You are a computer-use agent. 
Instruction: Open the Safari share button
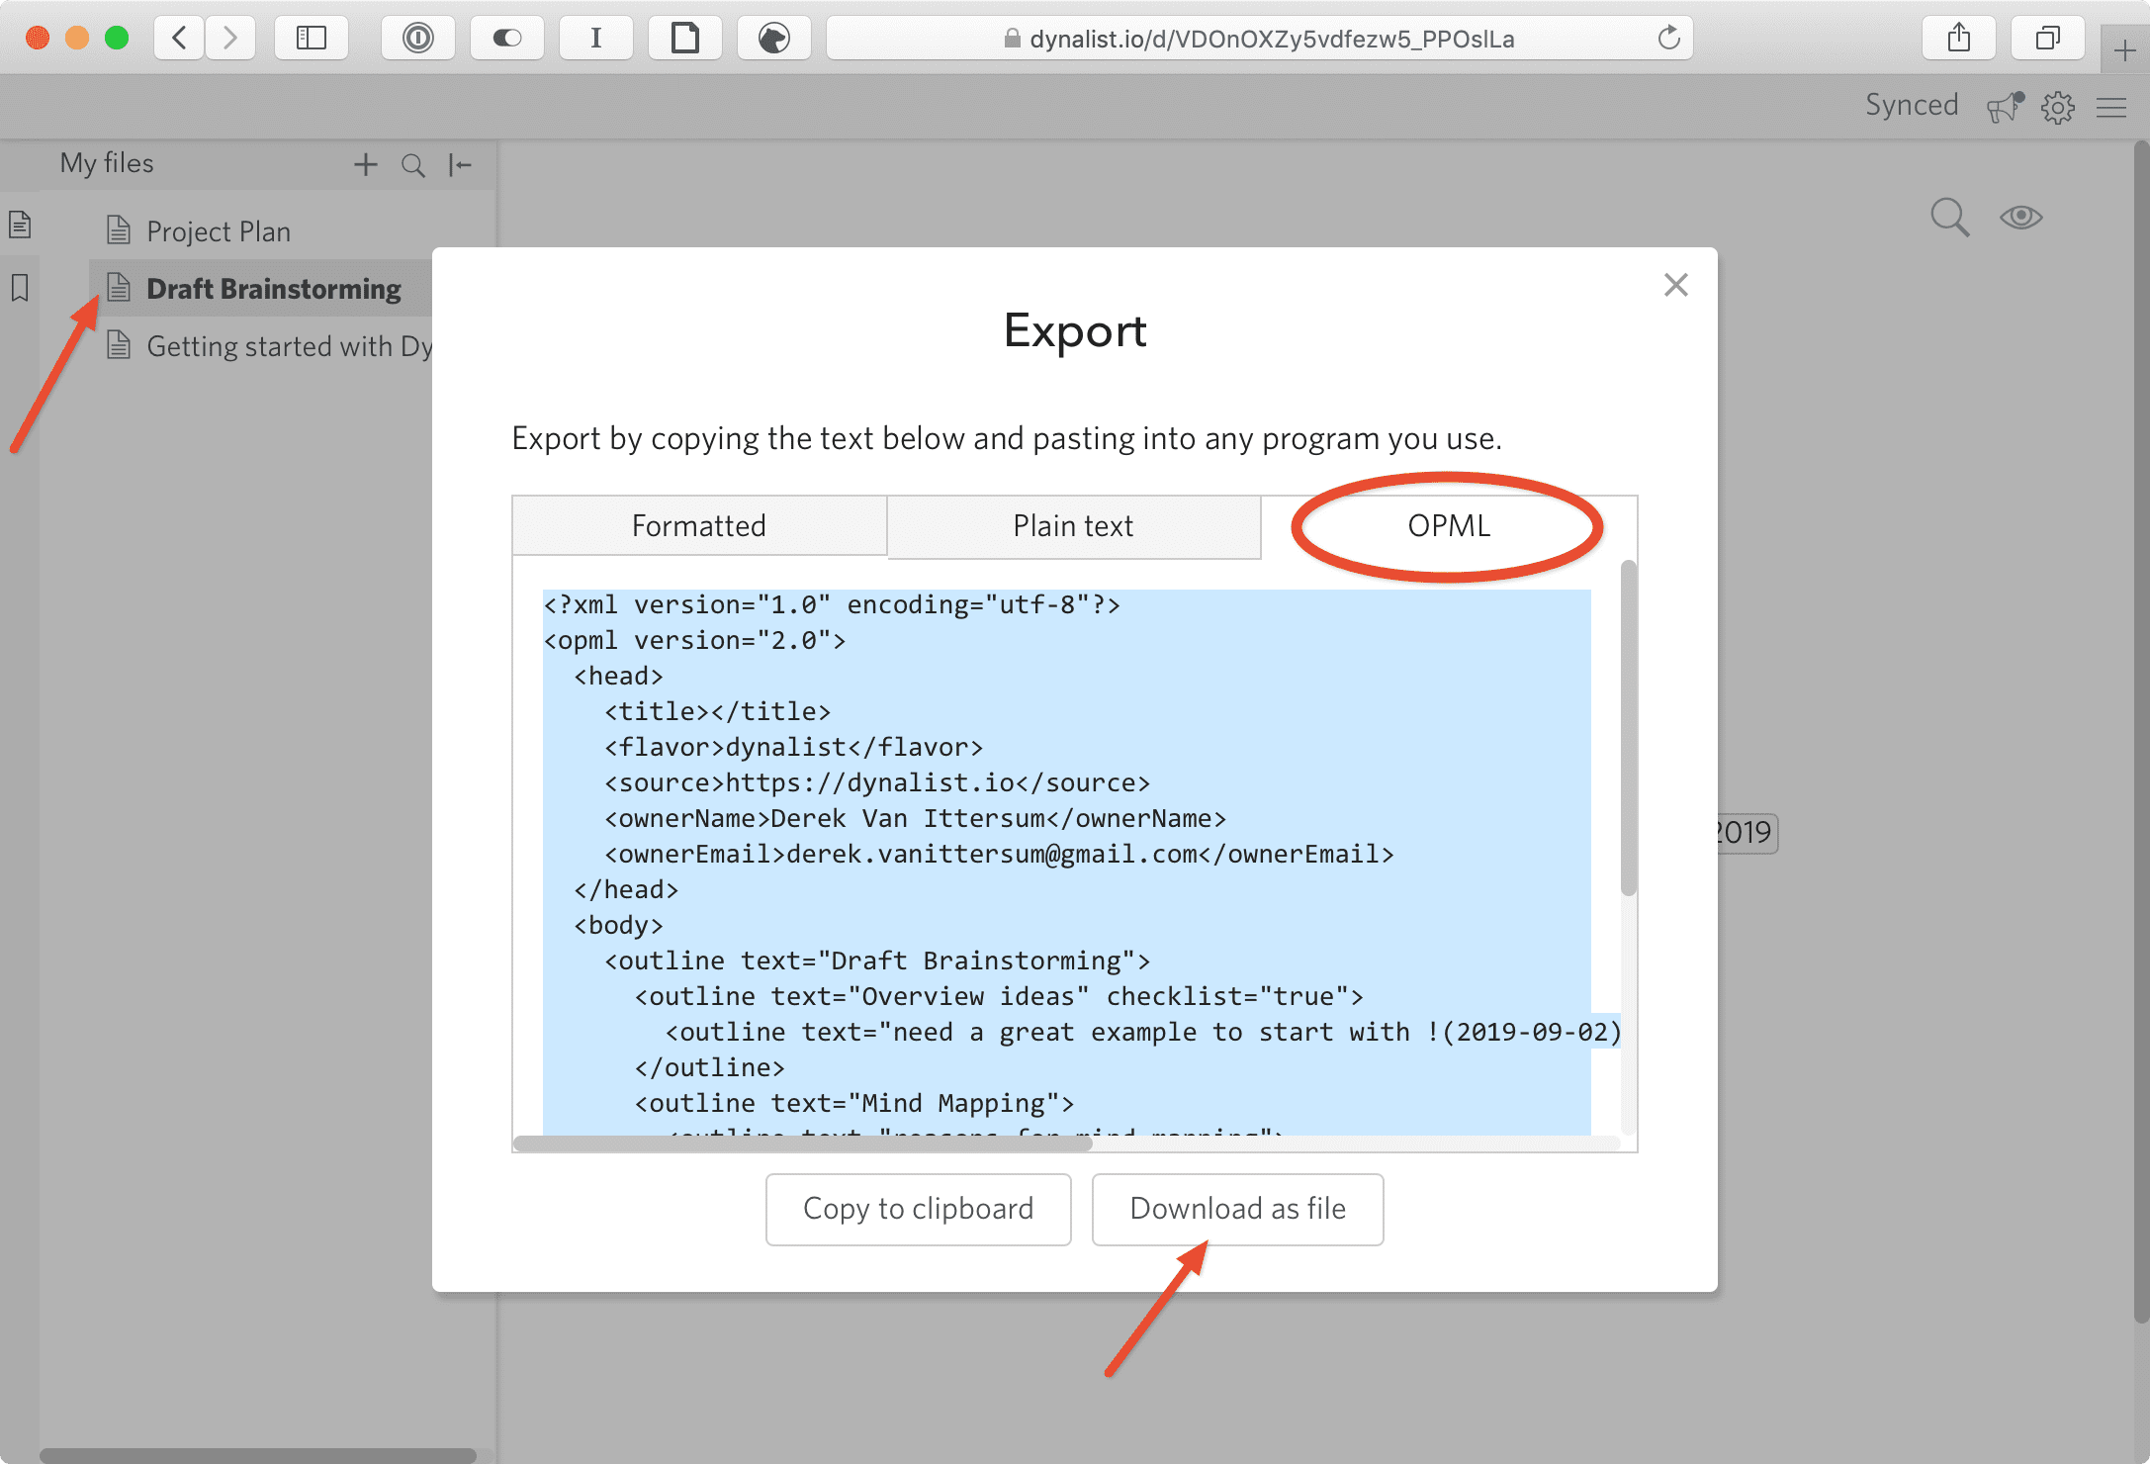click(1959, 38)
